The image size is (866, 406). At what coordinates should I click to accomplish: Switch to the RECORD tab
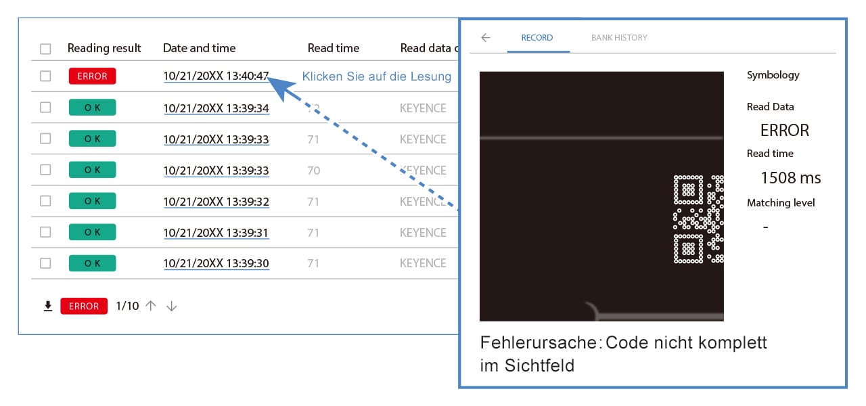[537, 38]
